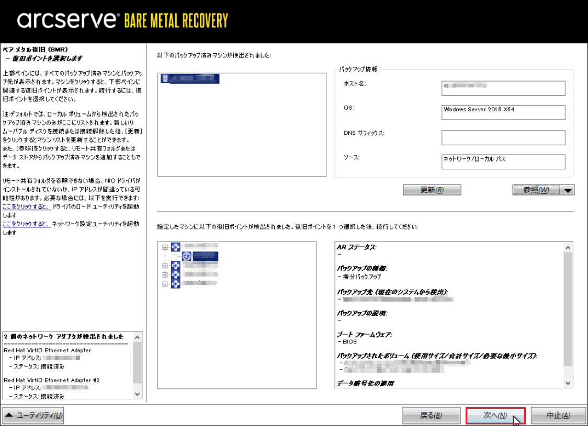Proceed with the 次へ(N) button

[495, 416]
